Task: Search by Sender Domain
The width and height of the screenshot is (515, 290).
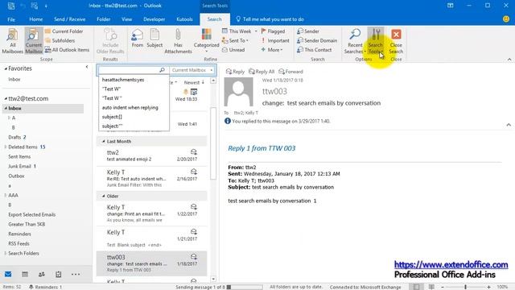Action: 317,40
